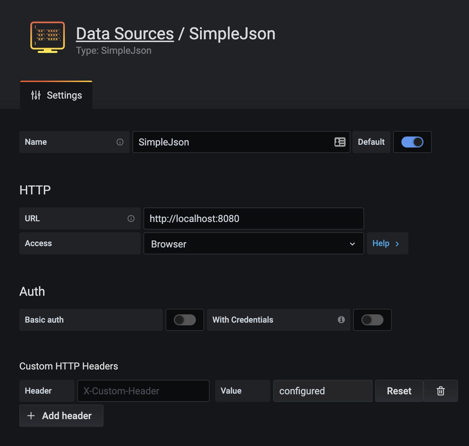Screen dimensions: 469x446
Task: Click the Value field showing configured
Action: 323,391
